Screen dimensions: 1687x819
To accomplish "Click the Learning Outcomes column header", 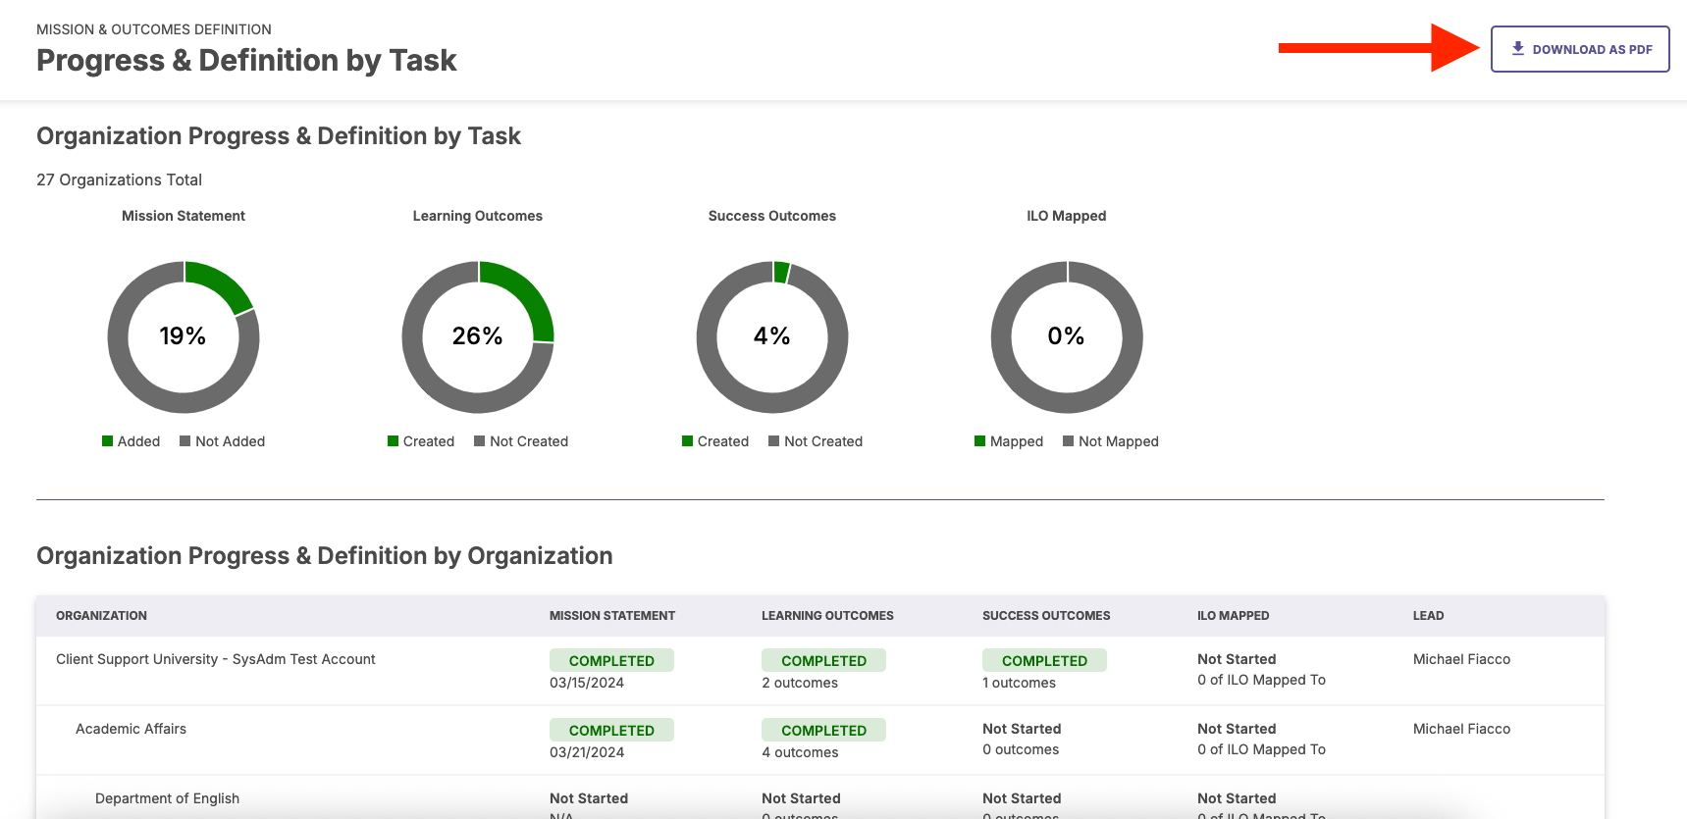I will coord(827,616).
